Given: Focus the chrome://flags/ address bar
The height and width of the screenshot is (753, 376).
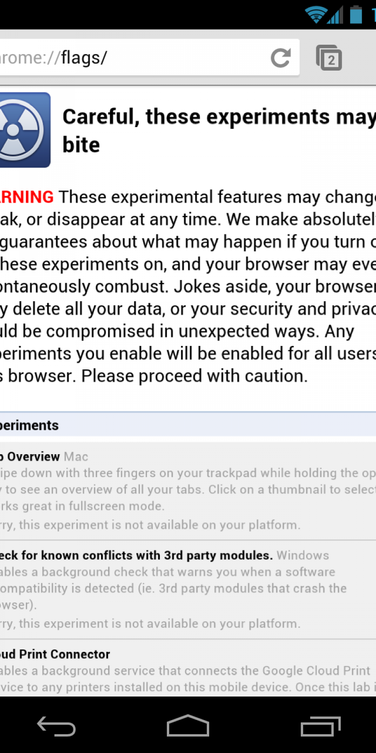Looking at the screenshot, I should pyautogui.click(x=132, y=58).
